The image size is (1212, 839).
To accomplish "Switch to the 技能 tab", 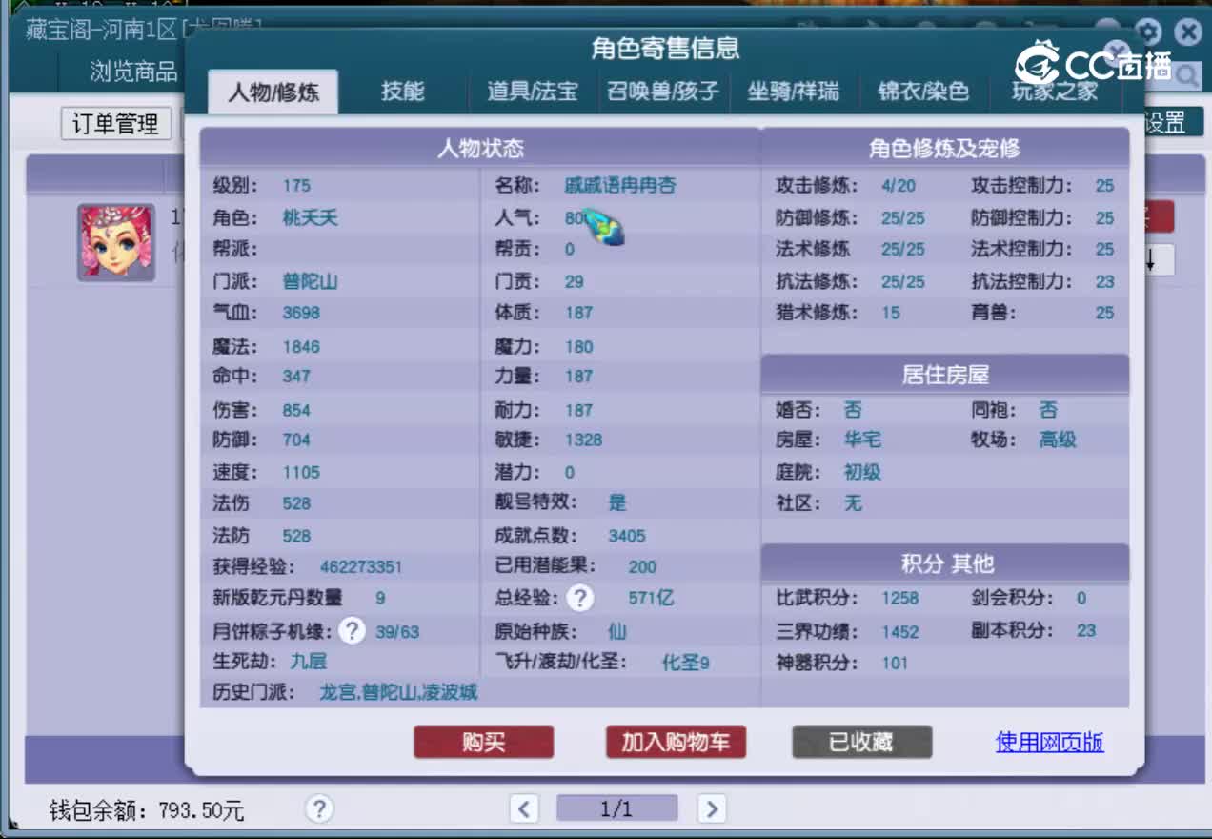I will point(401,92).
